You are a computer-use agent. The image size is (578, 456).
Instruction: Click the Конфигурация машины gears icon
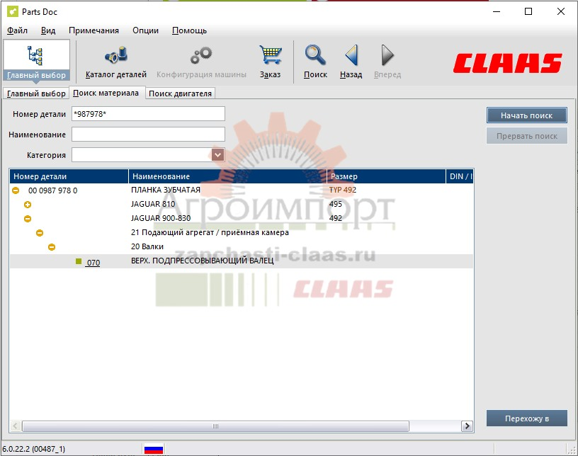click(201, 55)
